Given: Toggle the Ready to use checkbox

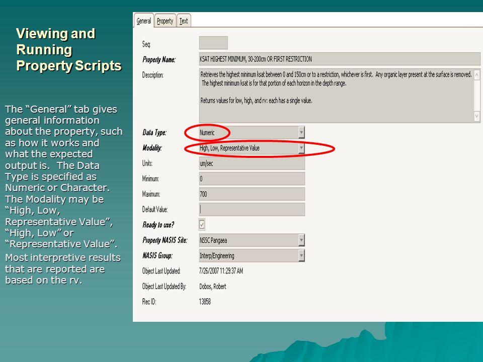Looking at the screenshot, I should tap(202, 224).
